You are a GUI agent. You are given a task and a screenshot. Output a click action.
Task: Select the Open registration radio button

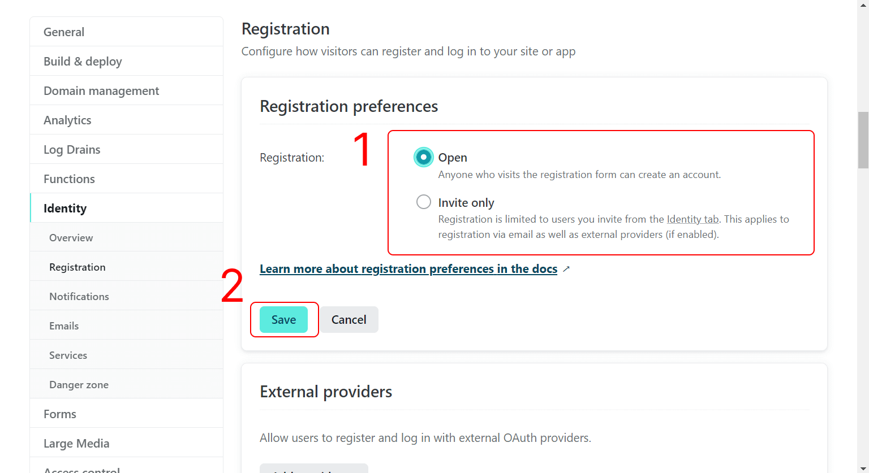point(424,157)
